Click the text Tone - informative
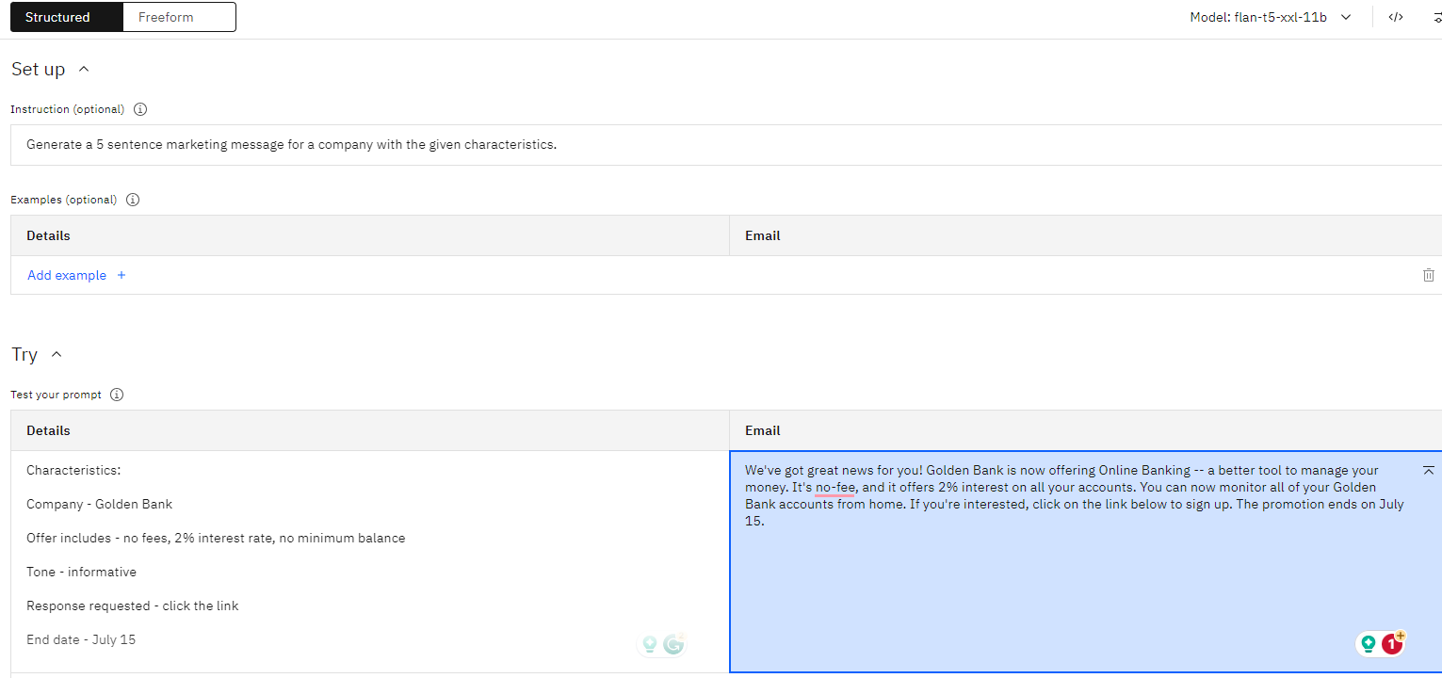The height and width of the screenshot is (678, 1442). coord(81,572)
